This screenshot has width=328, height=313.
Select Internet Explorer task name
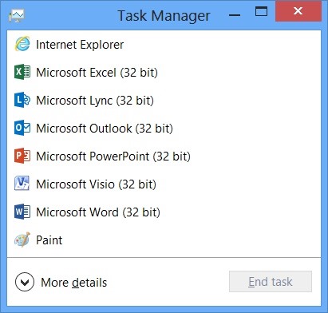80,45
